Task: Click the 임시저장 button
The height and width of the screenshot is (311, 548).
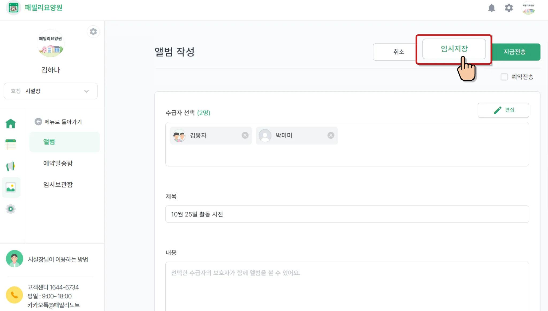Action: coord(454,49)
